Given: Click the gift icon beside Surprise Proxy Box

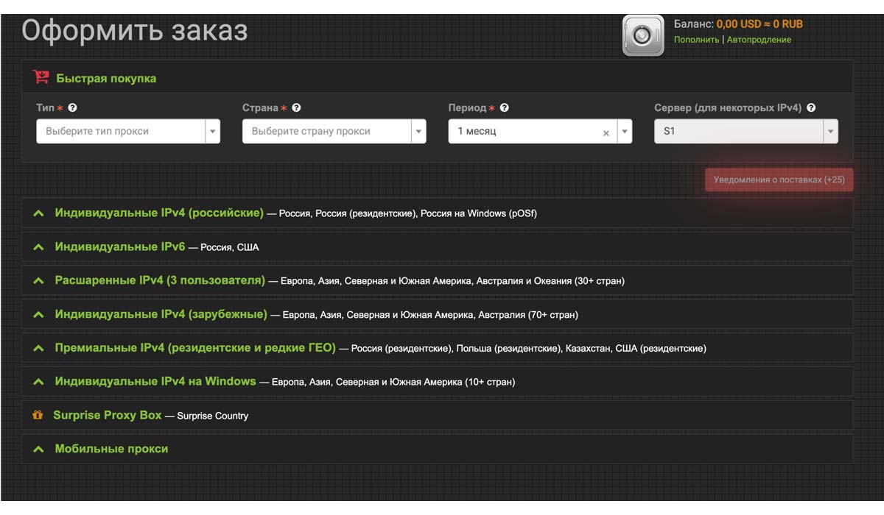Looking at the screenshot, I should pyautogui.click(x=38, y=416).
